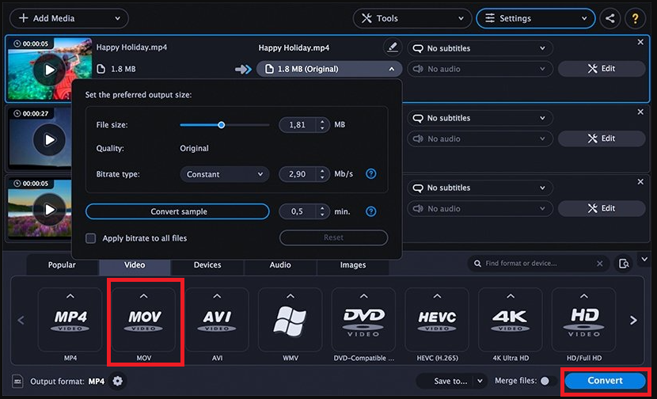Open help via the question mark icon
This screenshot has height=399, width=657.
coord(635,18)
